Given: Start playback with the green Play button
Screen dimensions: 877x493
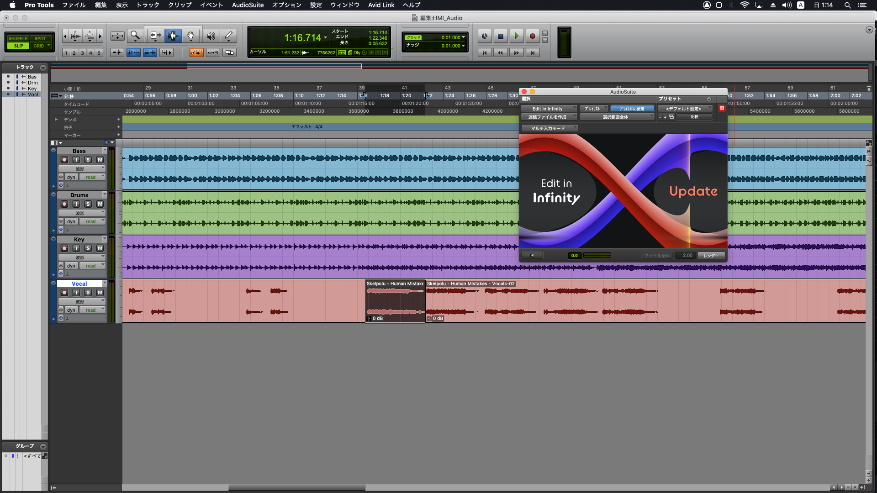Looking at the screenshot, I should coord(517,36).
